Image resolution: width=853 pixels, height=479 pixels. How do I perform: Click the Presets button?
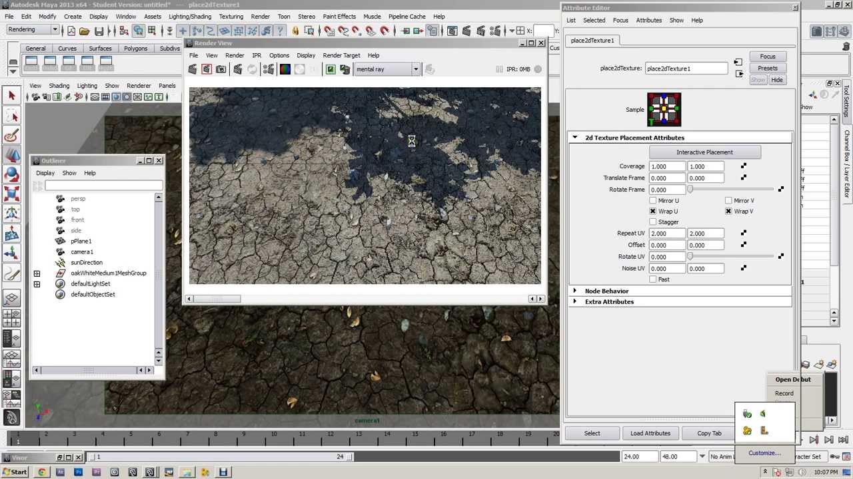768,68
